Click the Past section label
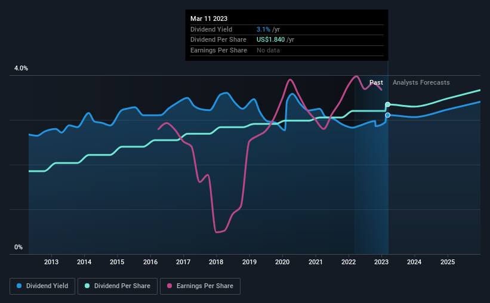The image size is (490, 303). (x=376, y=82)
